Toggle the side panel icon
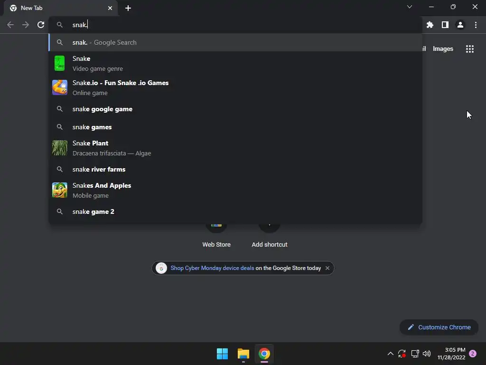486x365 pixels. click(x=445, y=25)
